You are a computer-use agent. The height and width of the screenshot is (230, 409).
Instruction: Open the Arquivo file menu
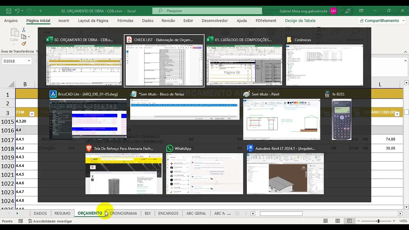[11, 20]
